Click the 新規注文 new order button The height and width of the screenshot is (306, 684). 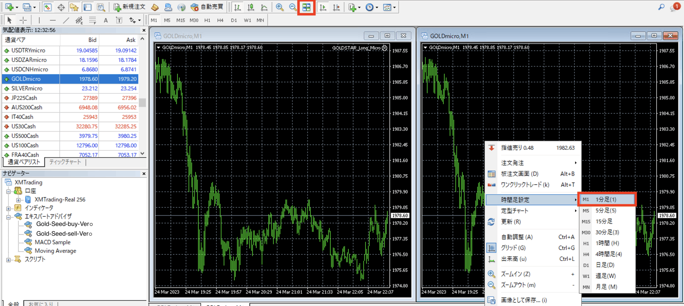129,7
